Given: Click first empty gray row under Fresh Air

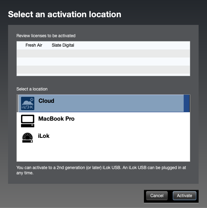Looking at the screenshot, I should [x=103, y=53].
